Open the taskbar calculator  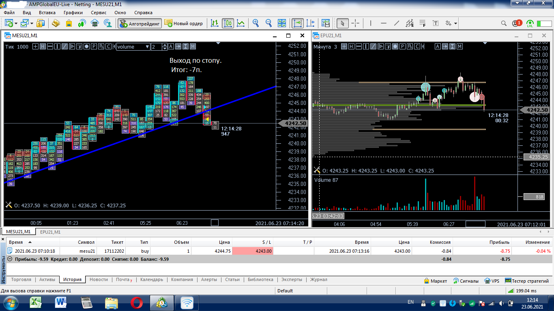86,302
